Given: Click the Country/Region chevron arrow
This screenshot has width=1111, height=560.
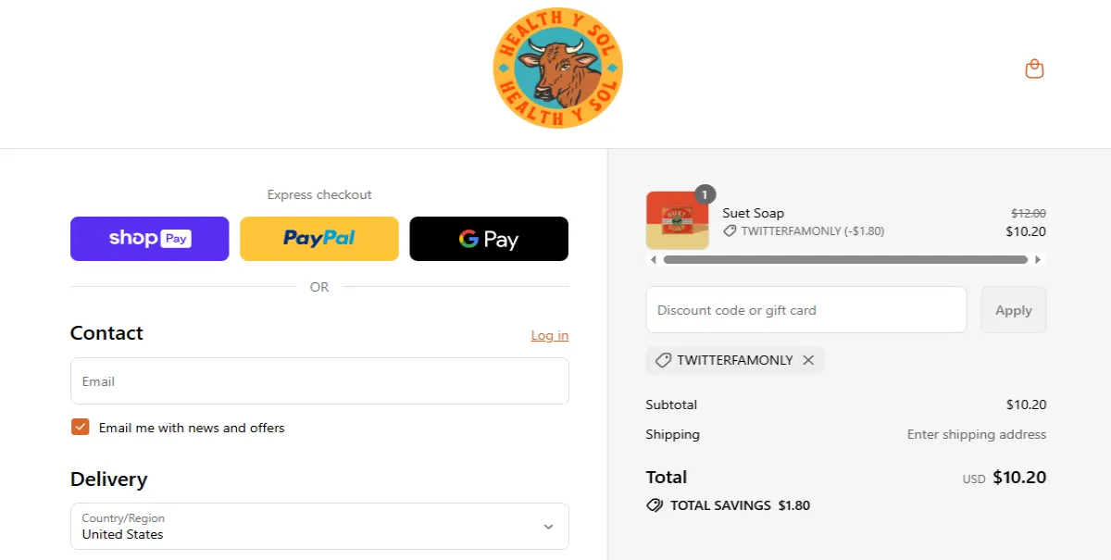Looking at the screenshot, I should coord(548,526).
